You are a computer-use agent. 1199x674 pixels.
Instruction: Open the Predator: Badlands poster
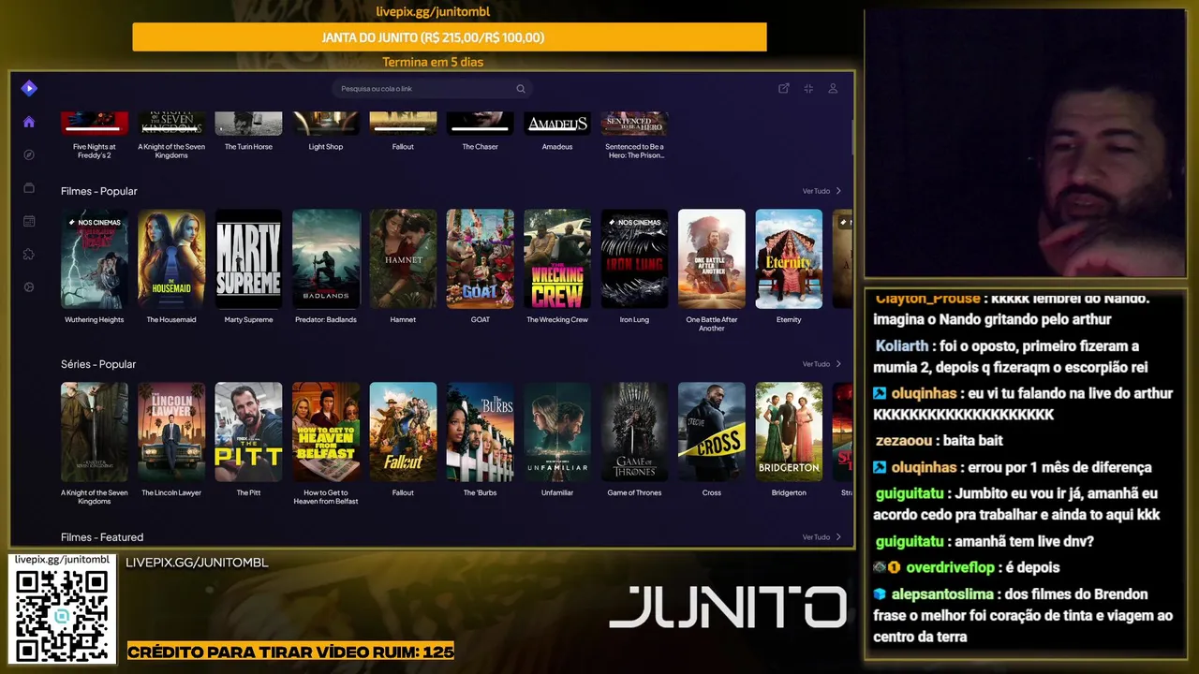[x=326, y=259]
